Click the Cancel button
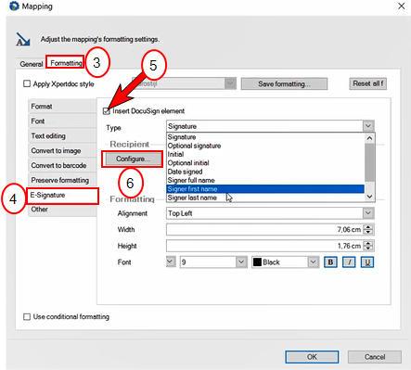Viewport: 411px width, 370px height. [375, 357]
